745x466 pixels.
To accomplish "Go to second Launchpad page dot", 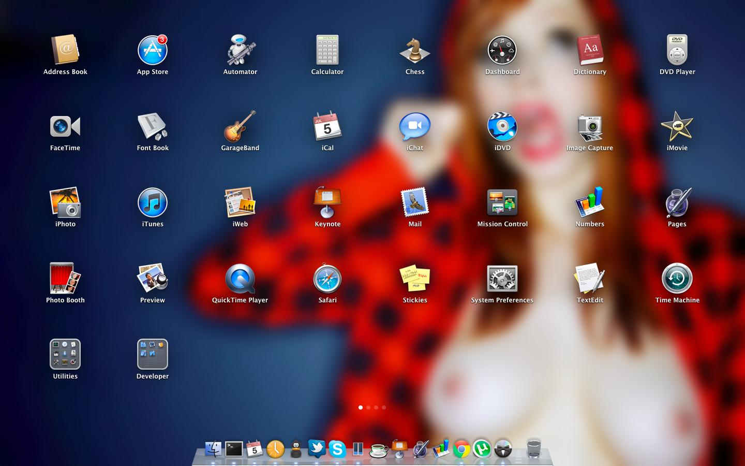I will point(368,407).
